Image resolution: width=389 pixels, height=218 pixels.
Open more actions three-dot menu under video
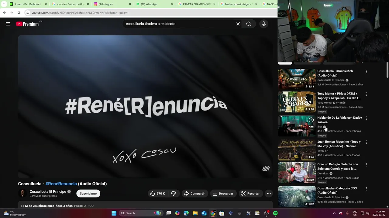click(x=269, y=193)
